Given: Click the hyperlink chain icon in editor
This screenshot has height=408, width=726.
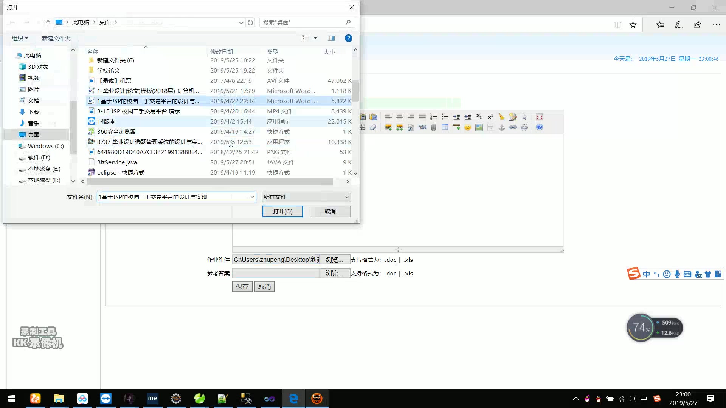Looking at the screenshot, I should [x=513, y=127].
